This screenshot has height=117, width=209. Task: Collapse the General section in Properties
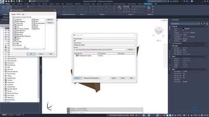click(206, 26)
